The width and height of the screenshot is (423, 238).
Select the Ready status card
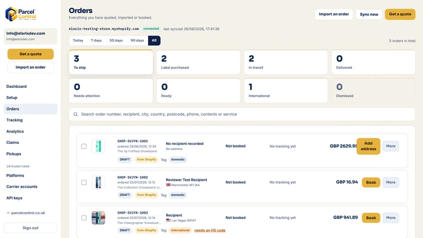[x=198, y=90]
